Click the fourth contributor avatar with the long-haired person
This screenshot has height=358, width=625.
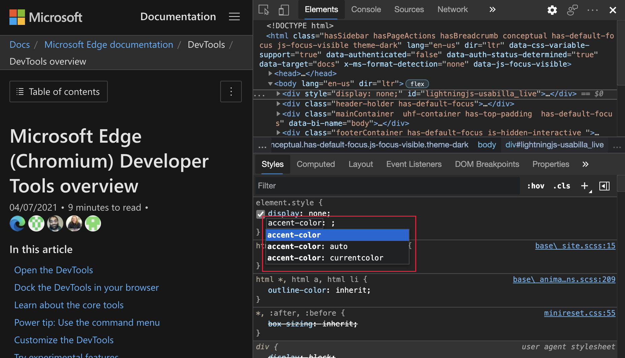point(74,223)
